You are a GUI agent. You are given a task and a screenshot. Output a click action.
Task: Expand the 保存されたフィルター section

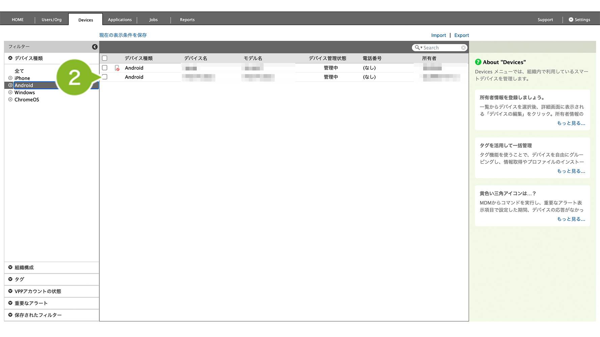coord(38,315)
